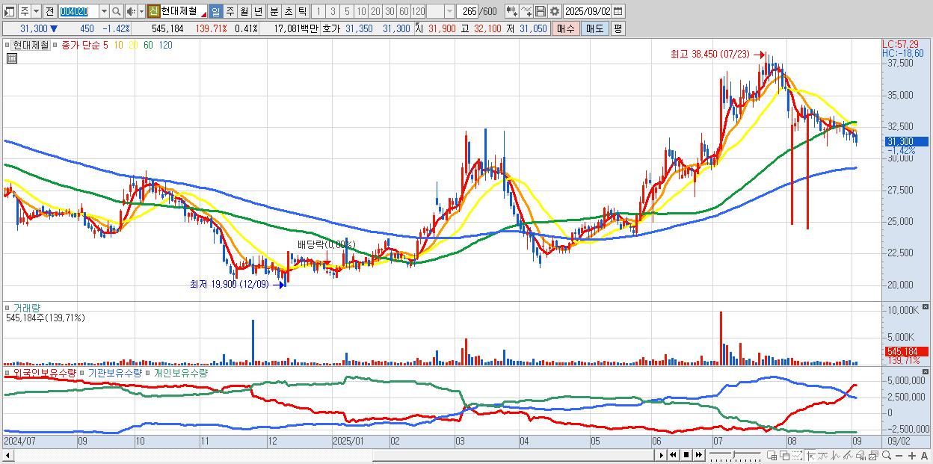This screenshot has width=933, height=464.
Task: Click the printer with chart icon
Action: coord(860,456)
